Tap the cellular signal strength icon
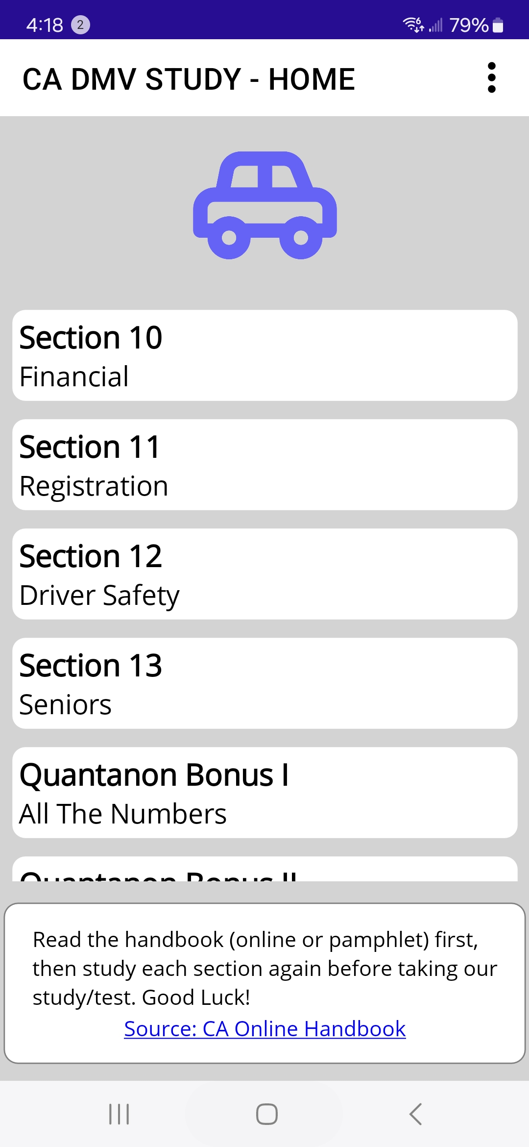 point(435,25)
